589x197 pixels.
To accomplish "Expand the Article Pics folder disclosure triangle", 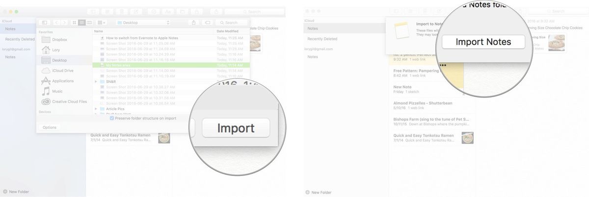I will tap(96, 108).
